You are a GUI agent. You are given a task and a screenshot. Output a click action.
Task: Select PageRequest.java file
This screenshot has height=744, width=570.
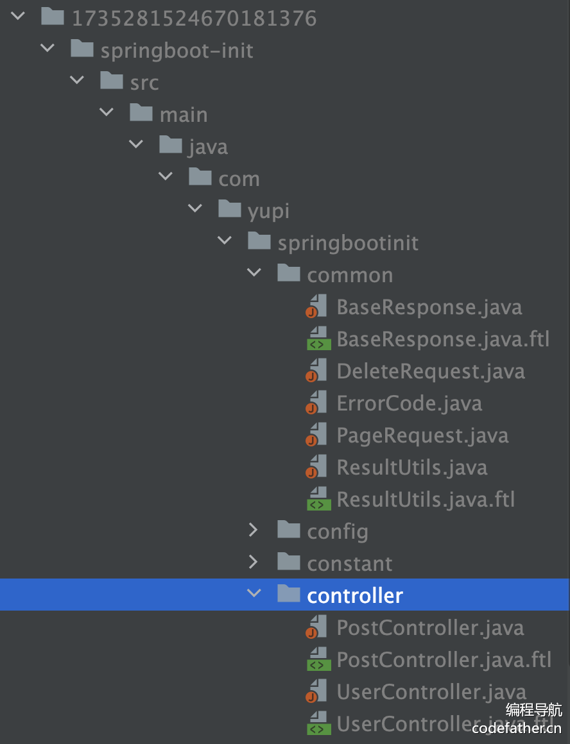pyautogui.click(x=422, y=435)
